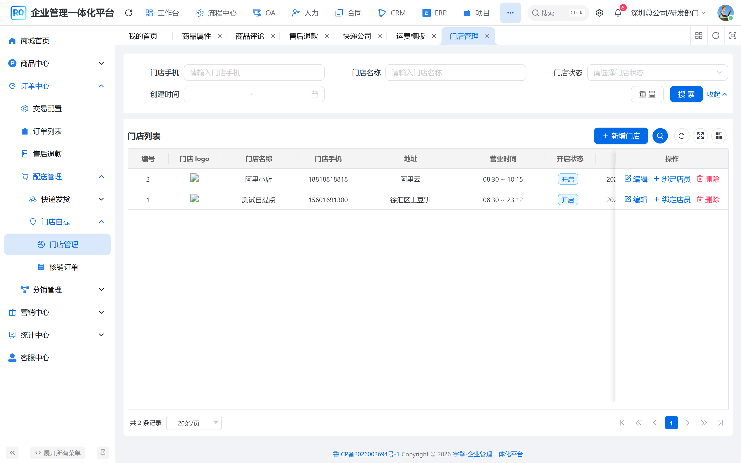Screen dimensions: 741x463
Task: Edit the 阿里小店 store row
Action: [x=636, y=179]
